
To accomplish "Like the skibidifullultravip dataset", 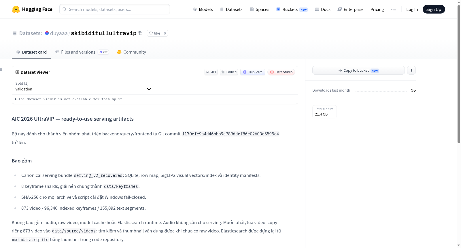I will pyautogui.click(x=155, y=33).
